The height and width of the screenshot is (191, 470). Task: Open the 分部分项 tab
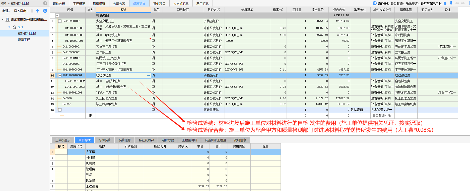pos(119,3)
